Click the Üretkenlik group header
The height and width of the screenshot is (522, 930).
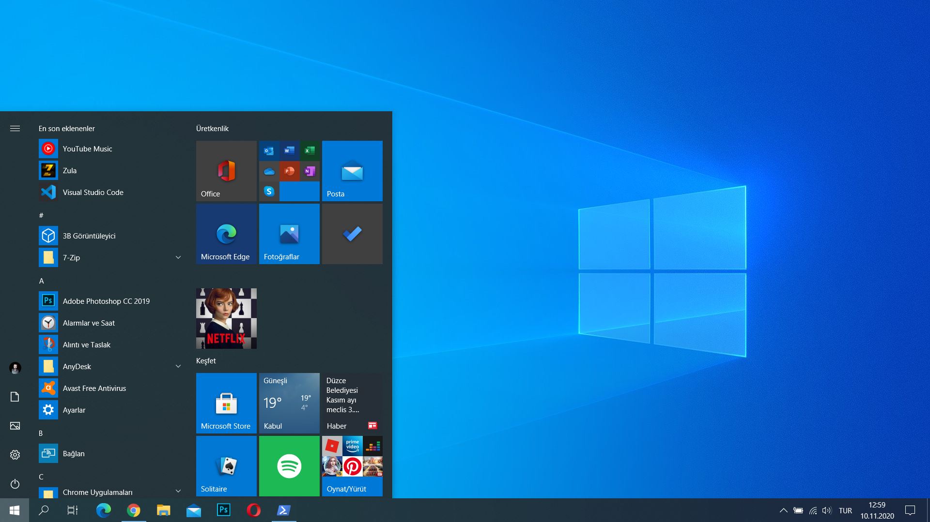212,128
